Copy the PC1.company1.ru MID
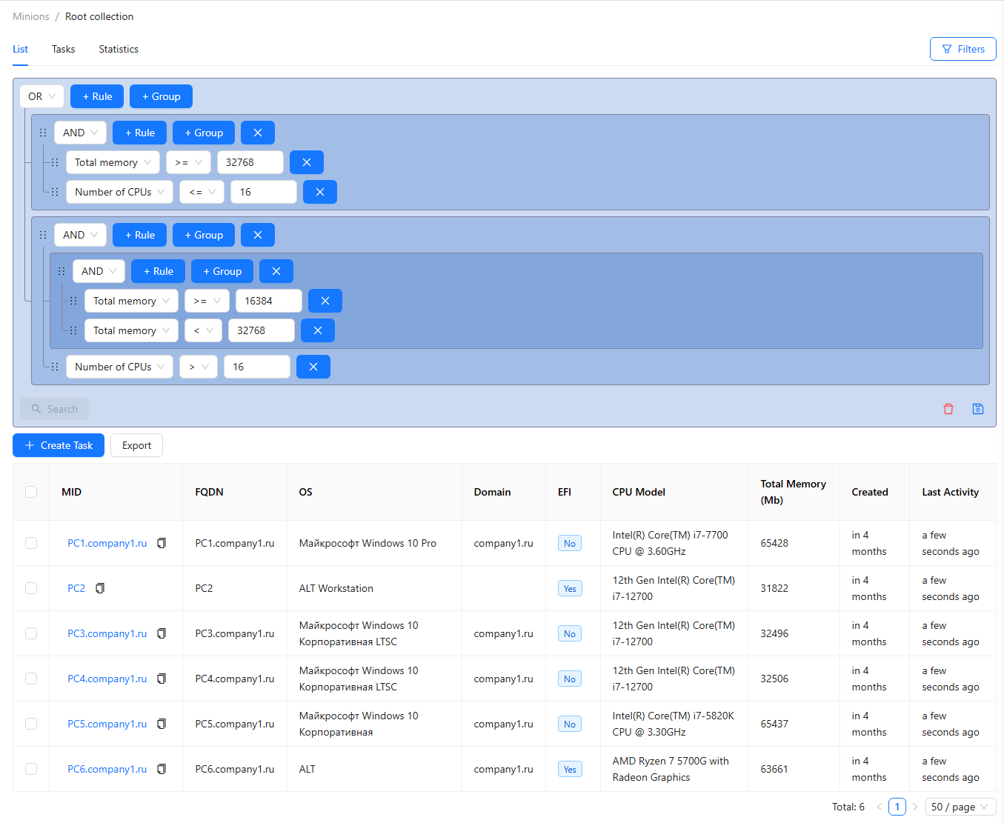This screenshot has width=1004, height=823. 162,543
